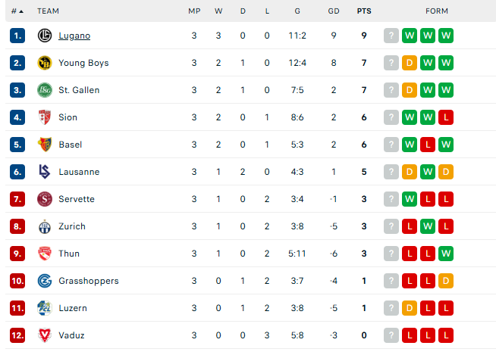This screenshot has width=496, height=355.
Task: Click Grasshoppers' orange D form badge
Action: click(x=446, y=281)
